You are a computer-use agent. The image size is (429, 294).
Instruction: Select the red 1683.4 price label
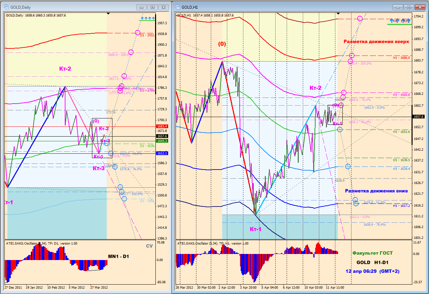(x=162, y=126)
